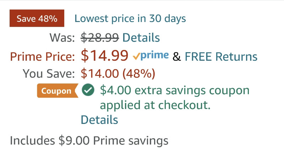284x158 pixels.
Task: Click the $14.99 Prime price
Action: coord(104,55)
